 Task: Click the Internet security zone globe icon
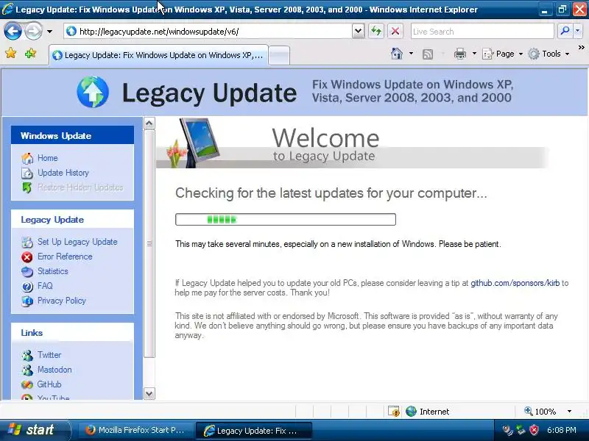[x=412, y=412]
